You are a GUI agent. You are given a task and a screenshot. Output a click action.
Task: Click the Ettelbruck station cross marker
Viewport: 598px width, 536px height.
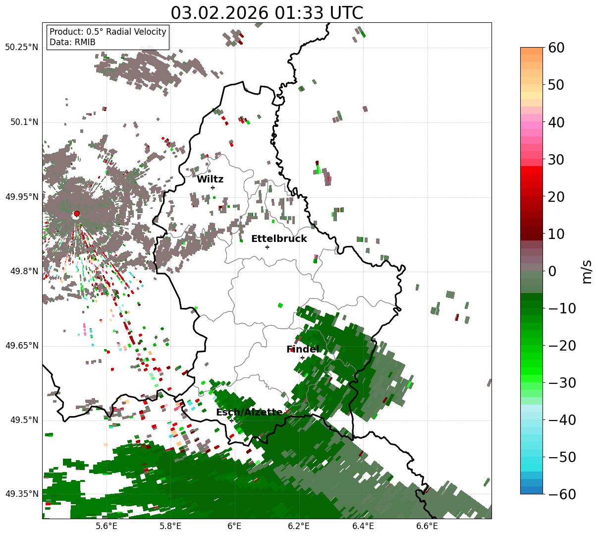click(x=267, y=247)
